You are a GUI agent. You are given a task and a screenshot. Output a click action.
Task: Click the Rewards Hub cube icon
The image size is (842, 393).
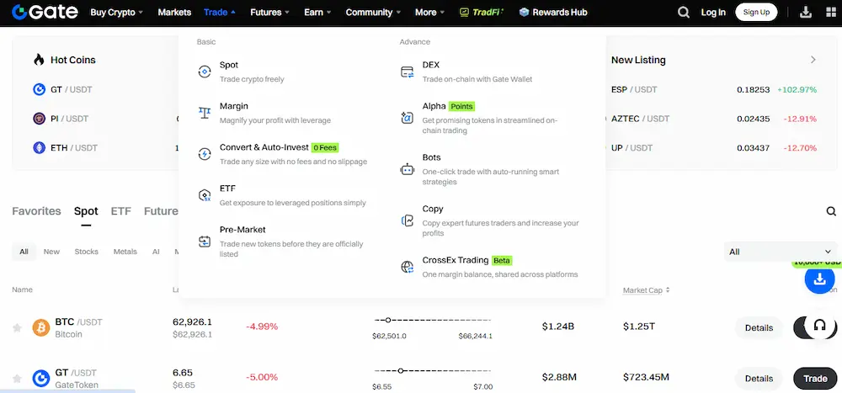coord(524,13)
